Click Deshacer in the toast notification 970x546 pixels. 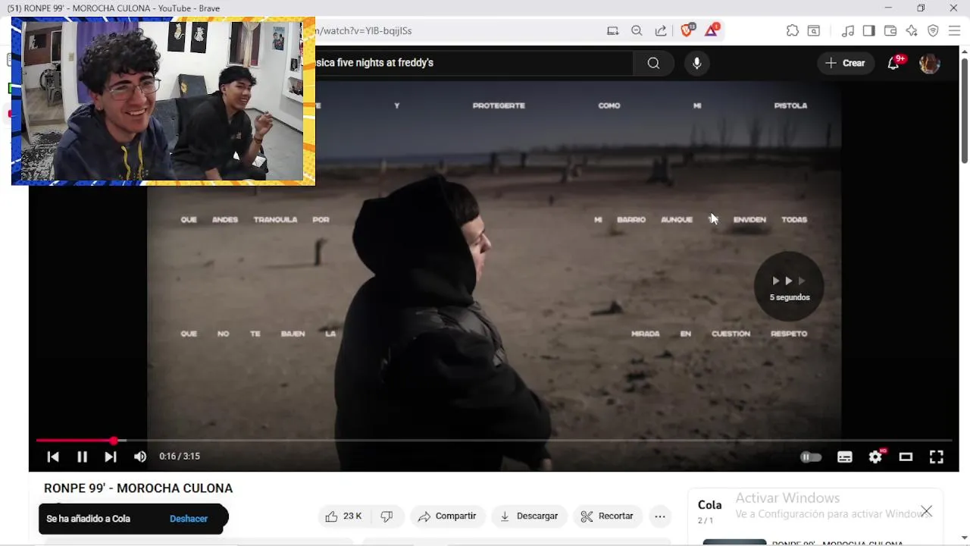tap(189, 519)
